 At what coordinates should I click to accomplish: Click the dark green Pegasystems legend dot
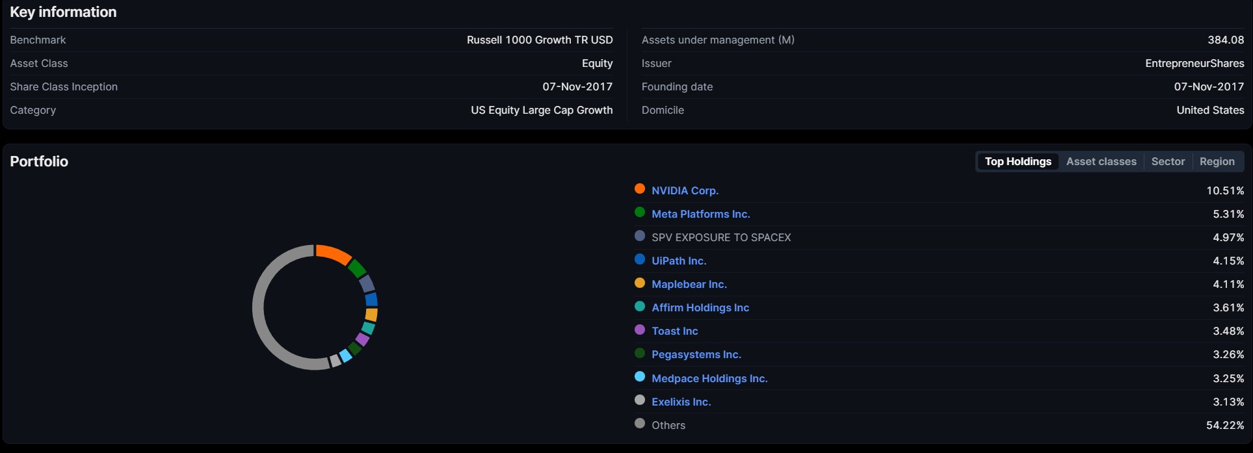pyautogui.click(x=640, y=353)
